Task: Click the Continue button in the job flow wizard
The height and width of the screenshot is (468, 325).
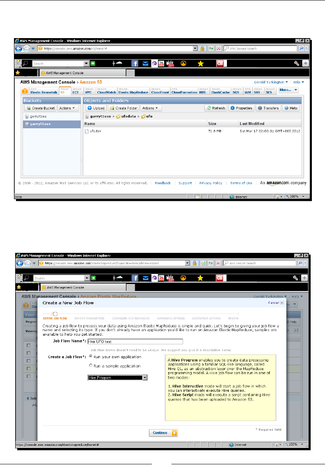Action: click(163, 433)
